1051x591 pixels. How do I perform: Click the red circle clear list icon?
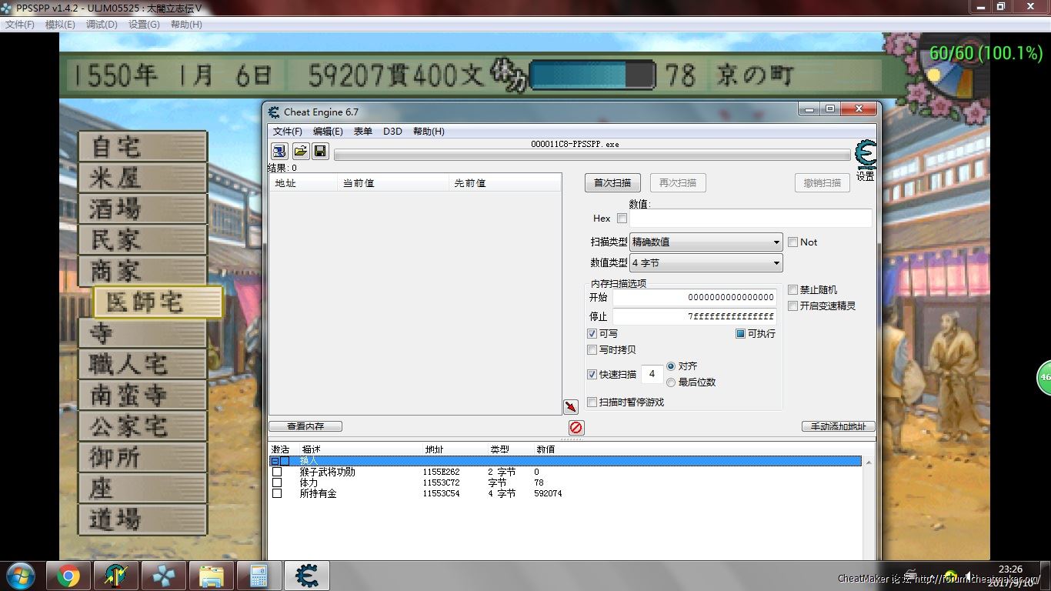[x=576, y=427]
